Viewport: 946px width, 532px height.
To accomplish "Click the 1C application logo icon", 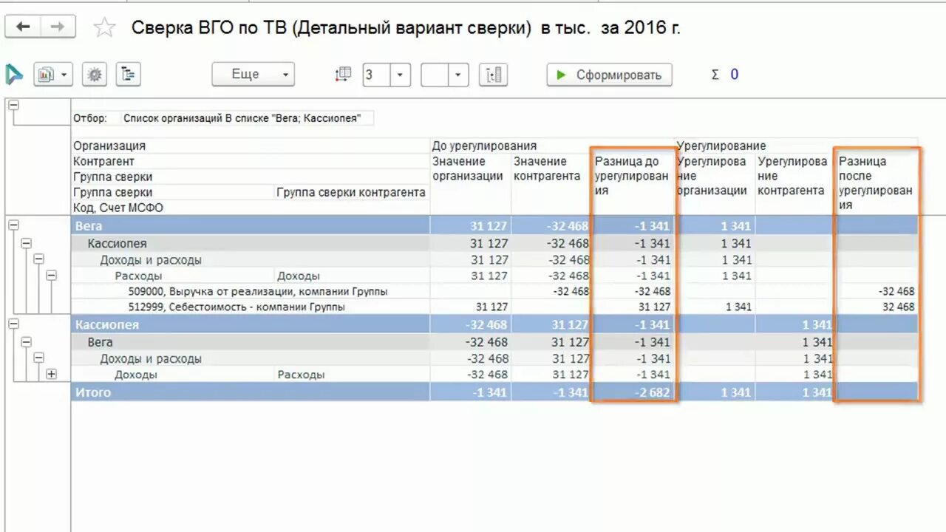I will tap(13, 75).
